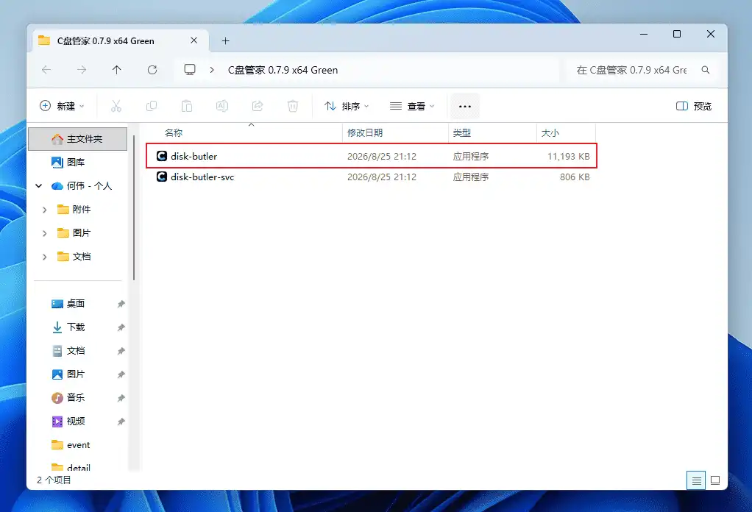
Task: Go forward with the right arrow
Action: tap(82, 70)
